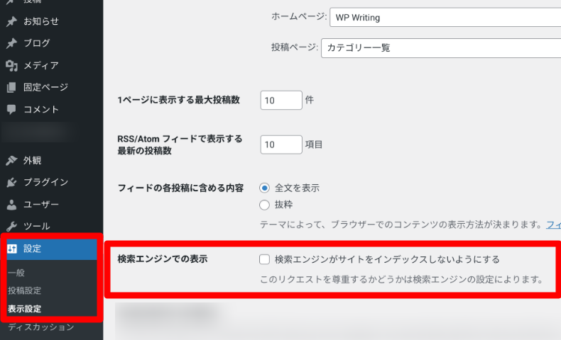The height and width of the screenshot is (340, 561).
Task: Click the 最大投稿数 number field
Action: [x=281, y=101]
